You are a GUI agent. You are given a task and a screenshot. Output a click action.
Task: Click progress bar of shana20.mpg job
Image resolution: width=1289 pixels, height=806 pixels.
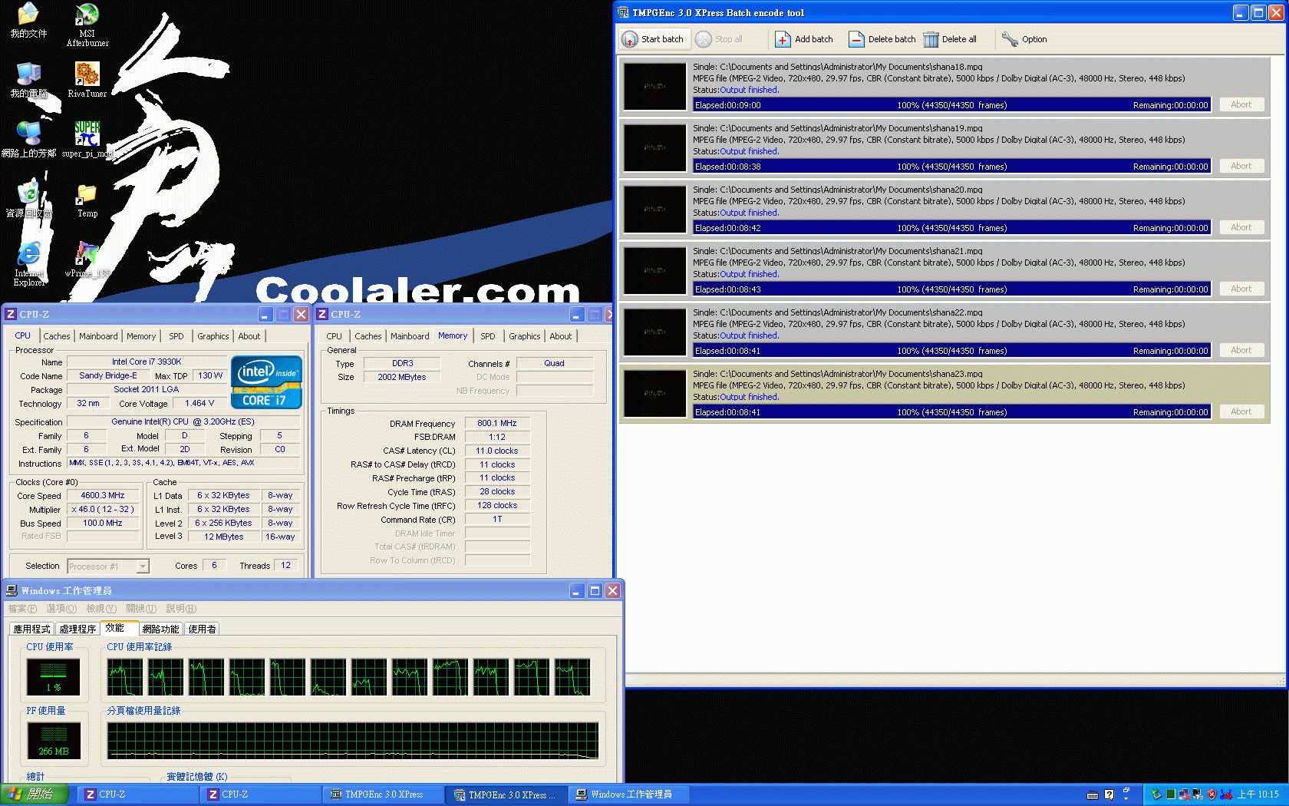[951, 228]
